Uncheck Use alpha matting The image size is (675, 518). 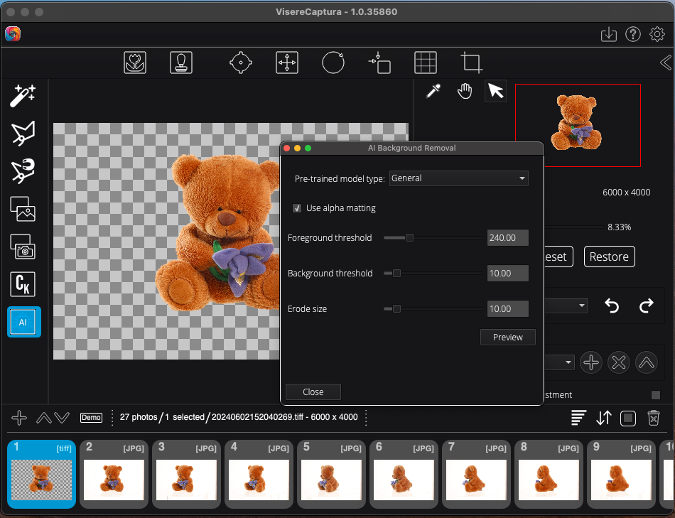pos(297,208)
